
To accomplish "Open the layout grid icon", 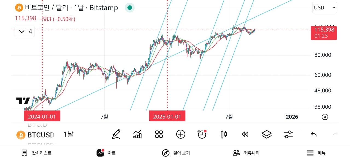I will [x=159, y=134].
